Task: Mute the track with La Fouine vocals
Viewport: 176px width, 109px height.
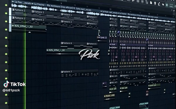Action: (6, 5)
